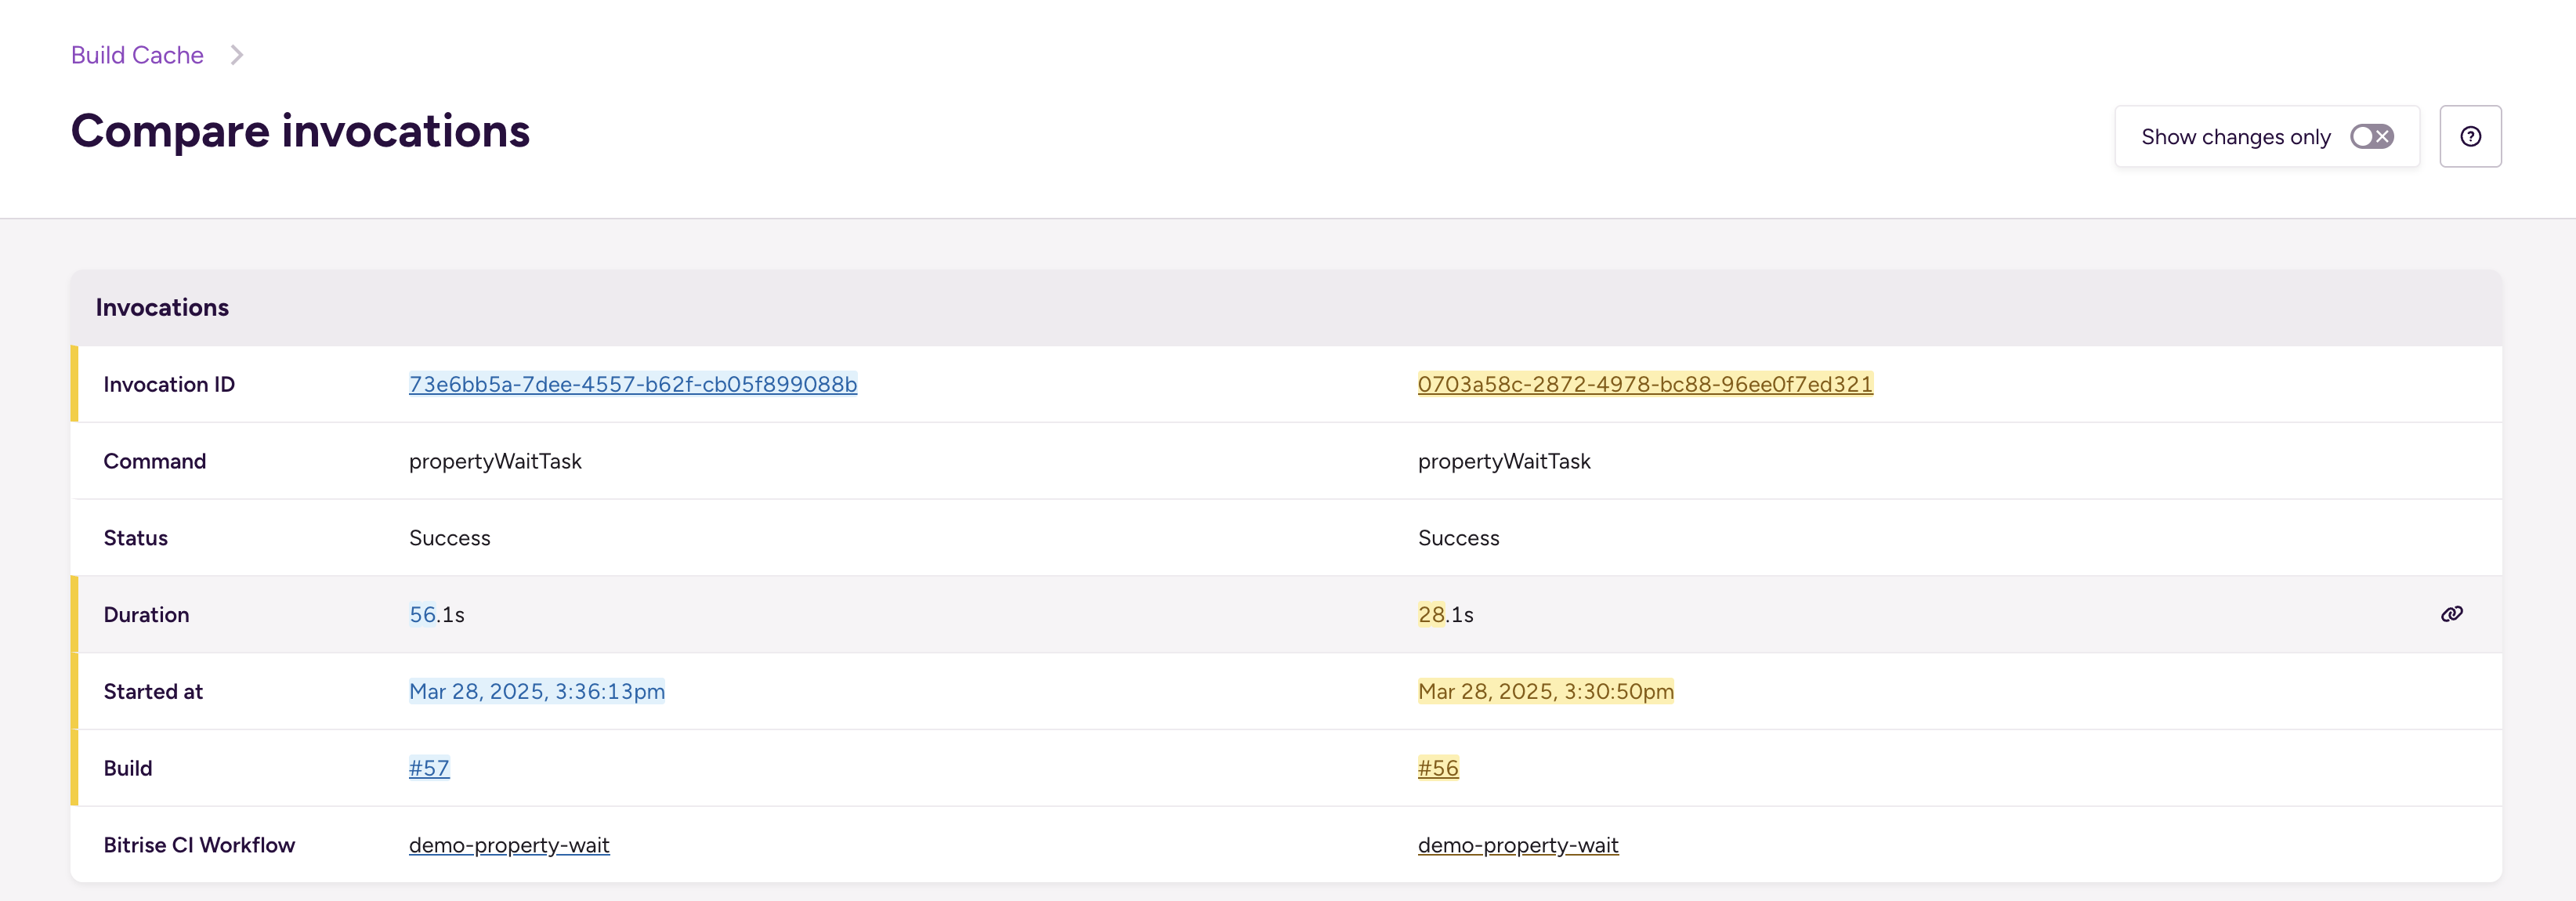Click the Mar 28, 2025, 3:30:50pm timestamp
Screen dimensions: 2576x901
pyautogui.click(x=1546, y=691)
